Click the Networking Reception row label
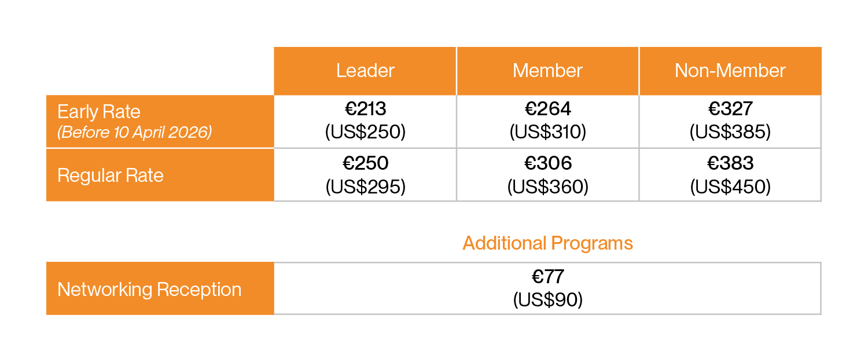 click(x=149, y=289)
